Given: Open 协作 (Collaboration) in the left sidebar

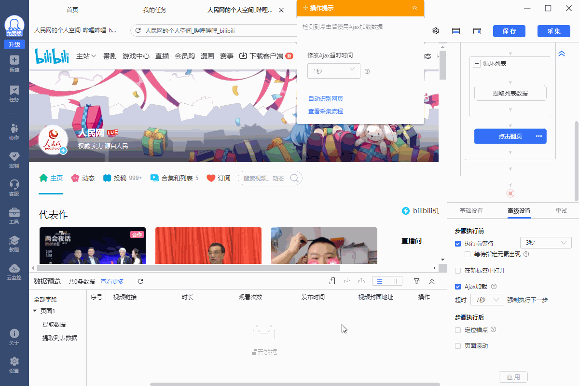Looking at the screenshot, I should [x=14, y=131].
